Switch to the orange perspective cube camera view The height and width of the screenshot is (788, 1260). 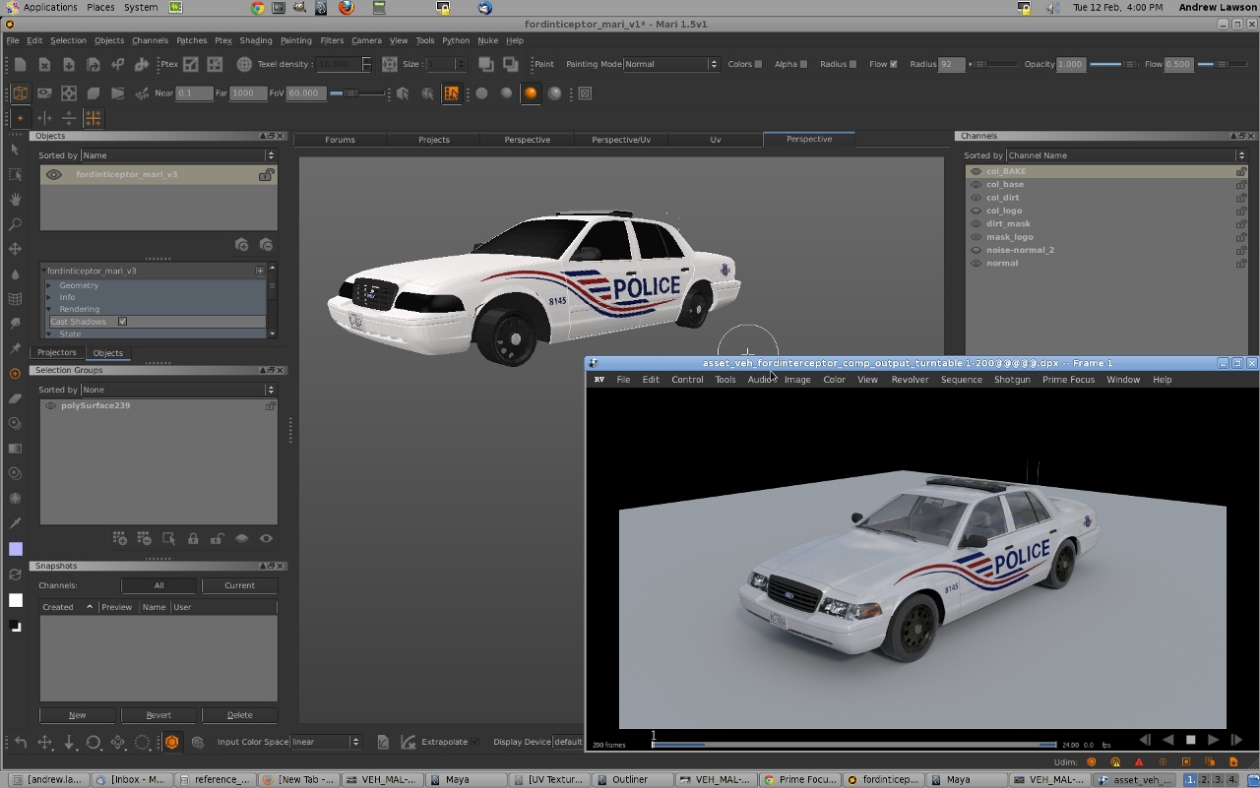[x=20, y=93]
